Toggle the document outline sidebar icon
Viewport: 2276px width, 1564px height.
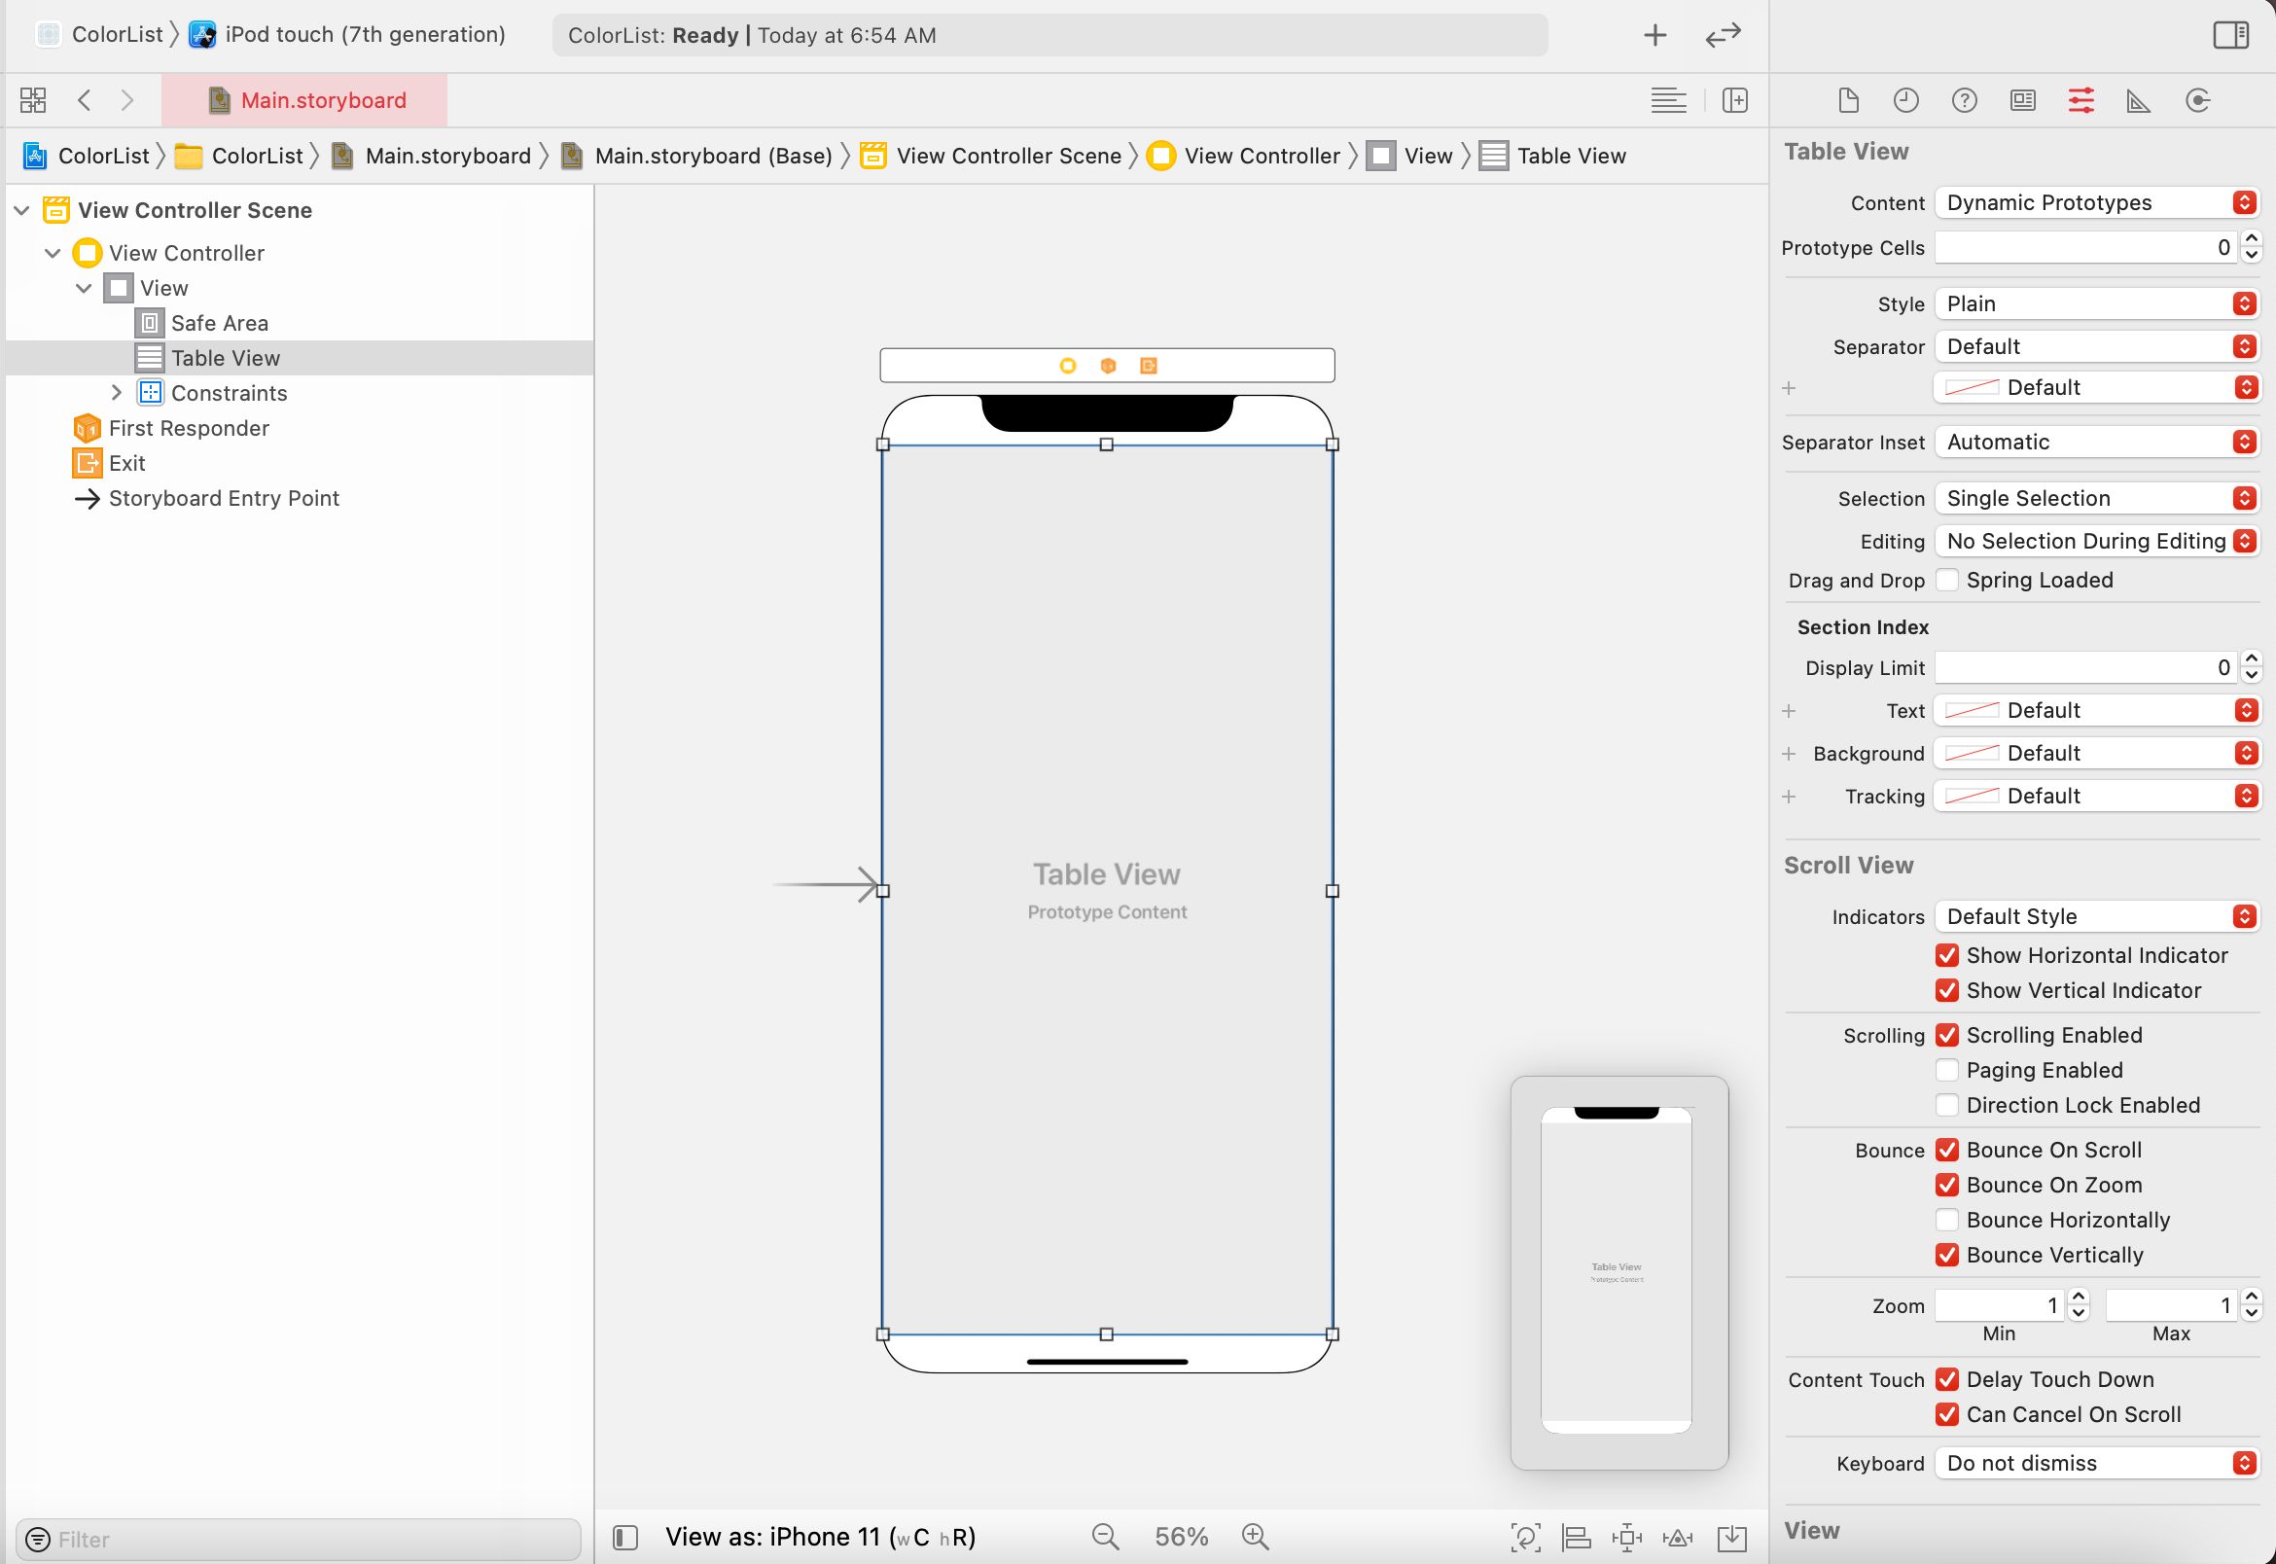(625, 1538)
